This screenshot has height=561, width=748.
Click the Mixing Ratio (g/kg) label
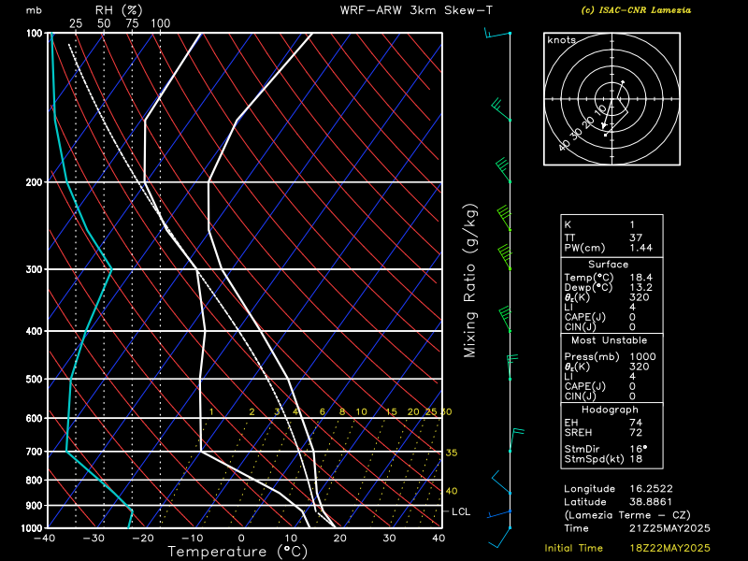pos(470,281)
